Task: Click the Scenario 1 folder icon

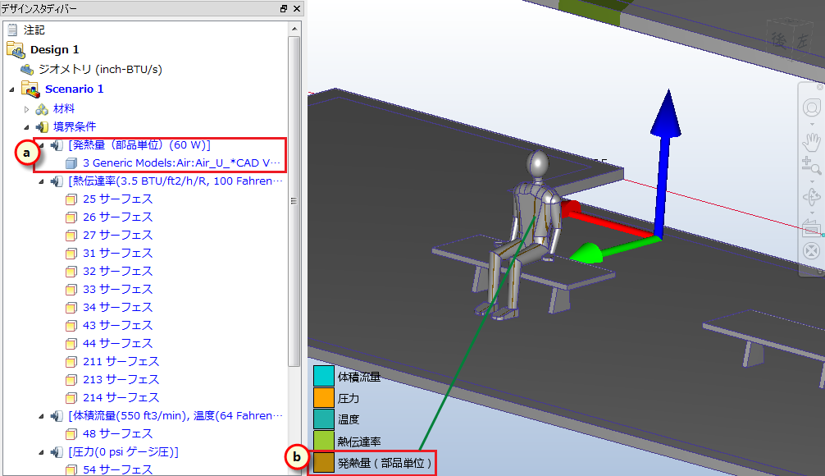Action: point(30,89)
